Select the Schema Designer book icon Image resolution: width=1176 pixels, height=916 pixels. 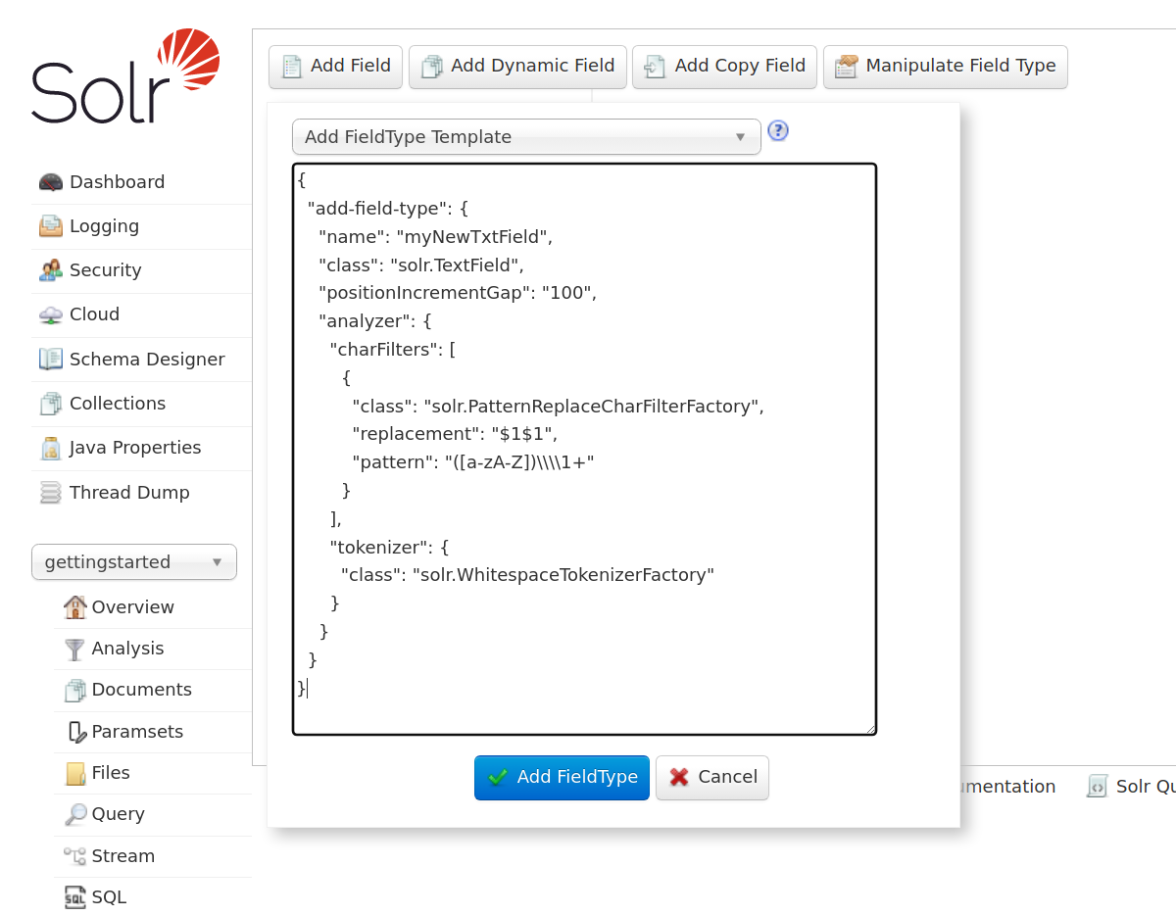point(50,359)
